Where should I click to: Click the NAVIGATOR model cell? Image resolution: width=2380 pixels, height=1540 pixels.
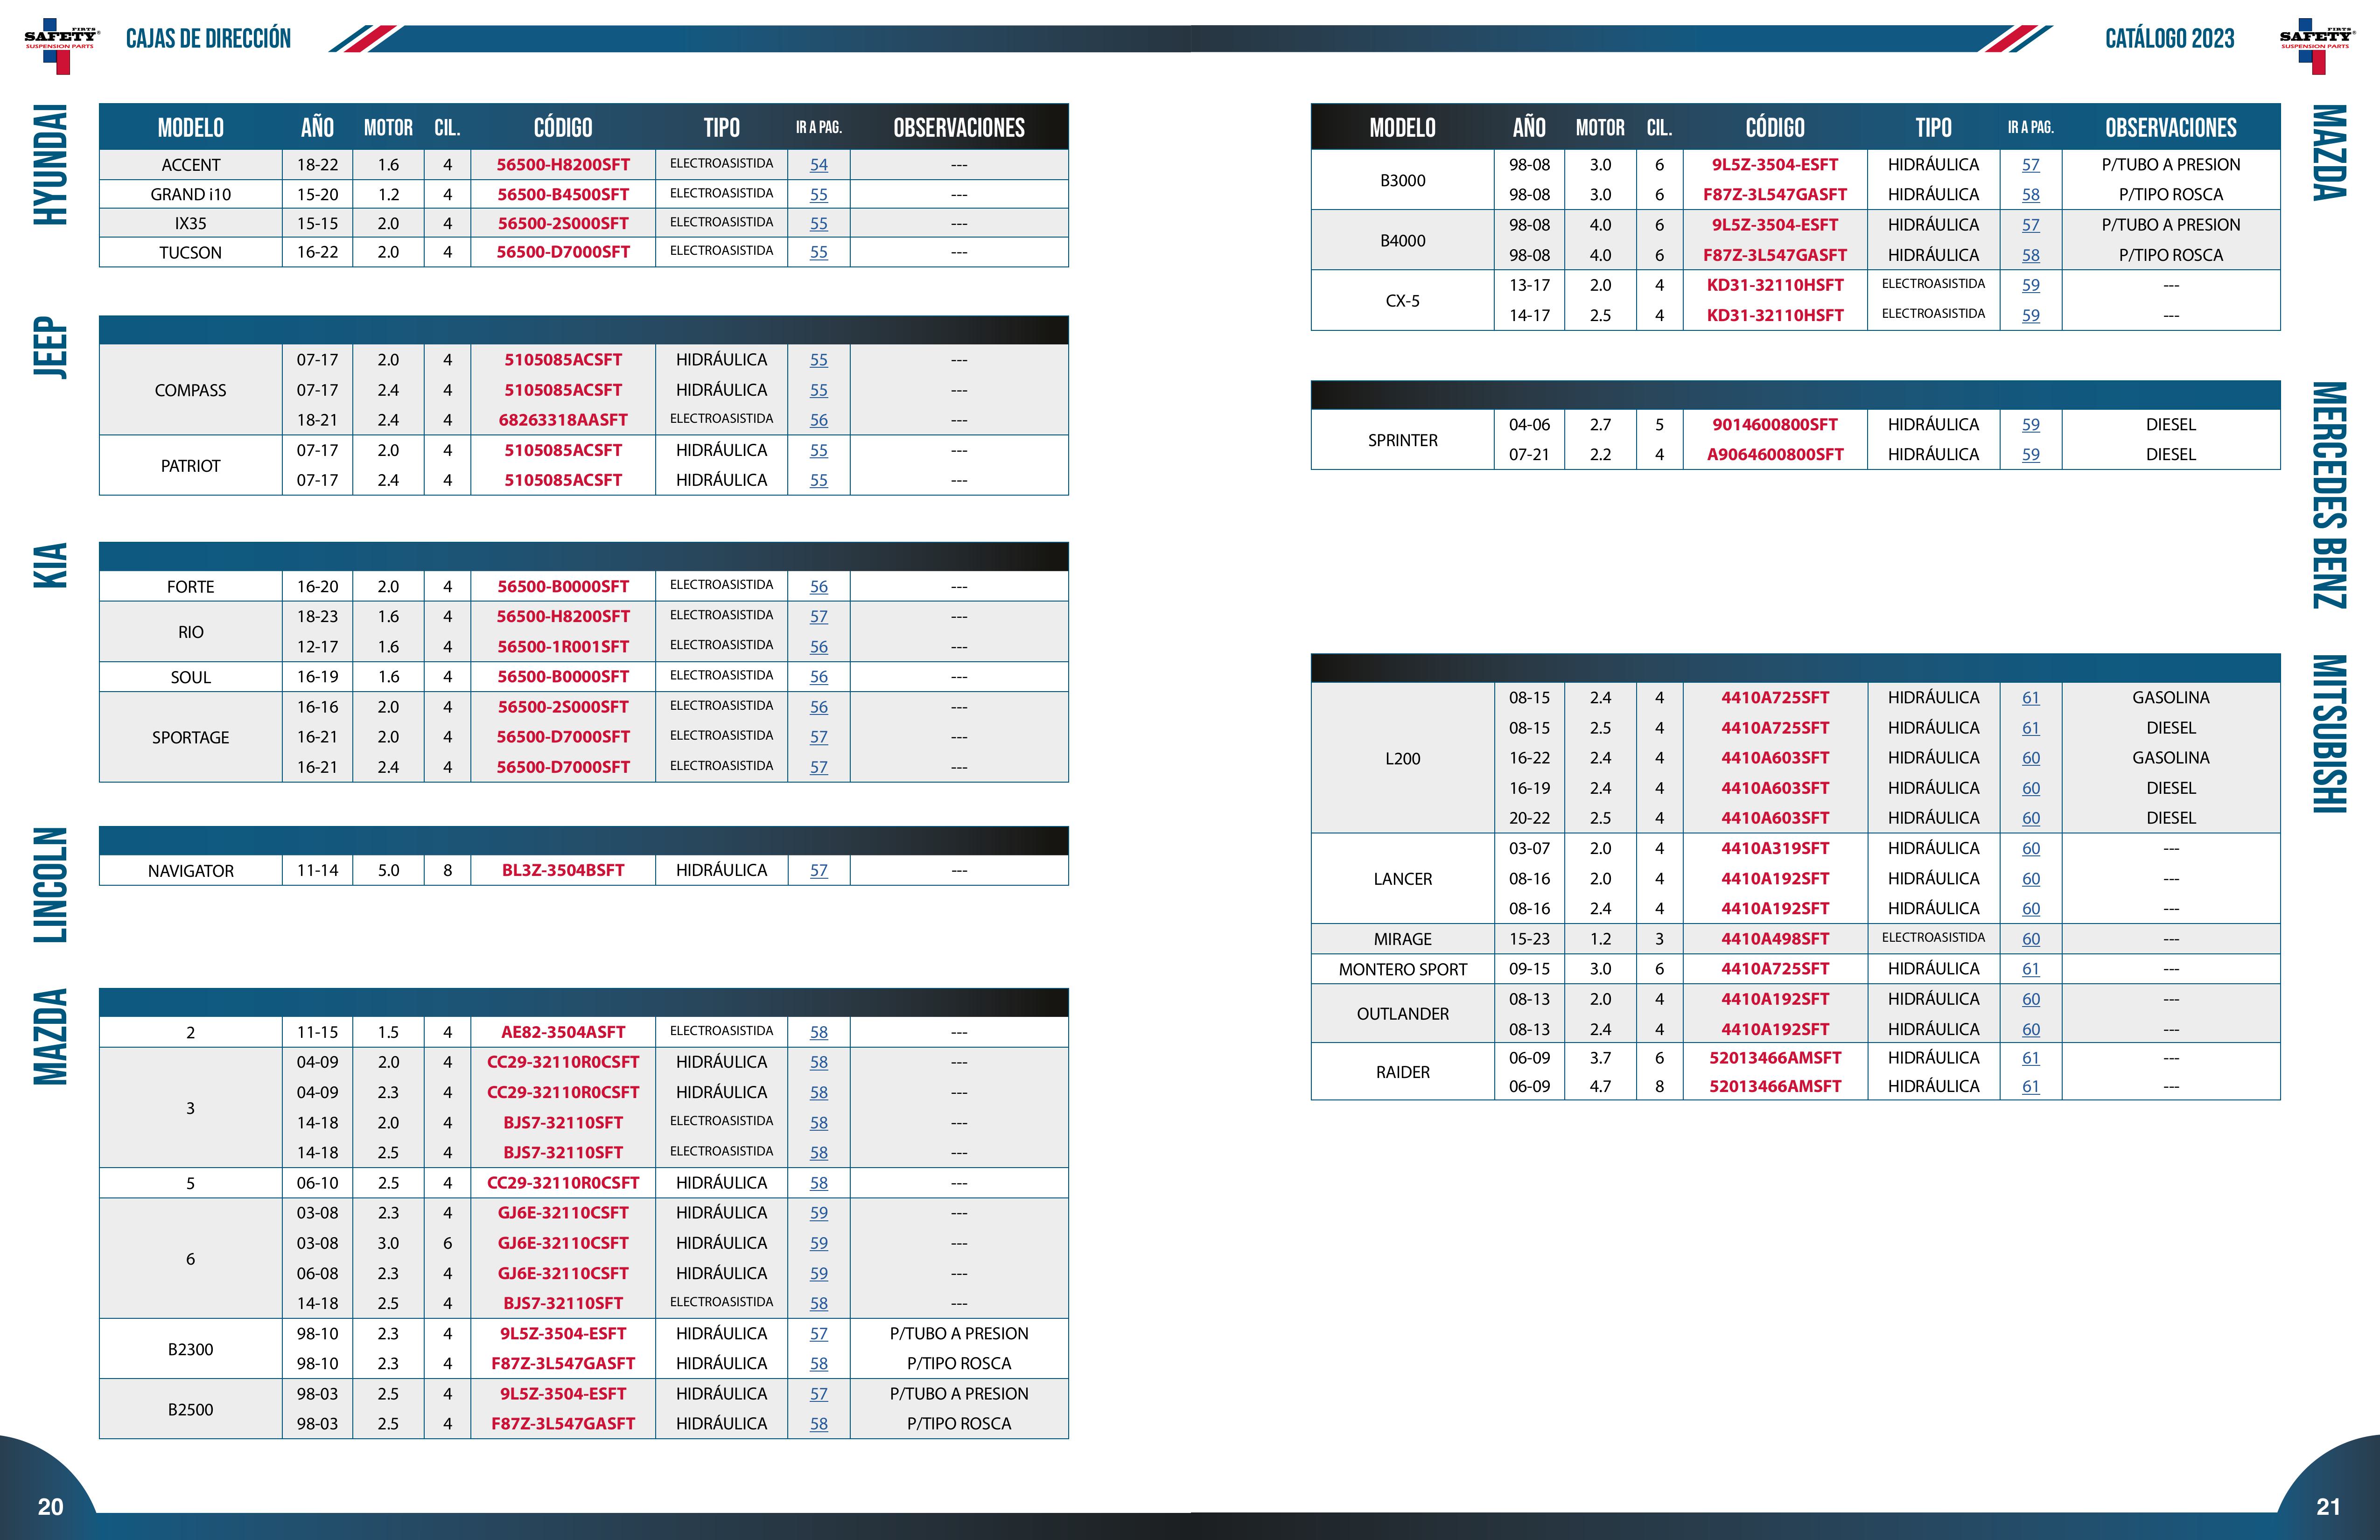[191, 871]
